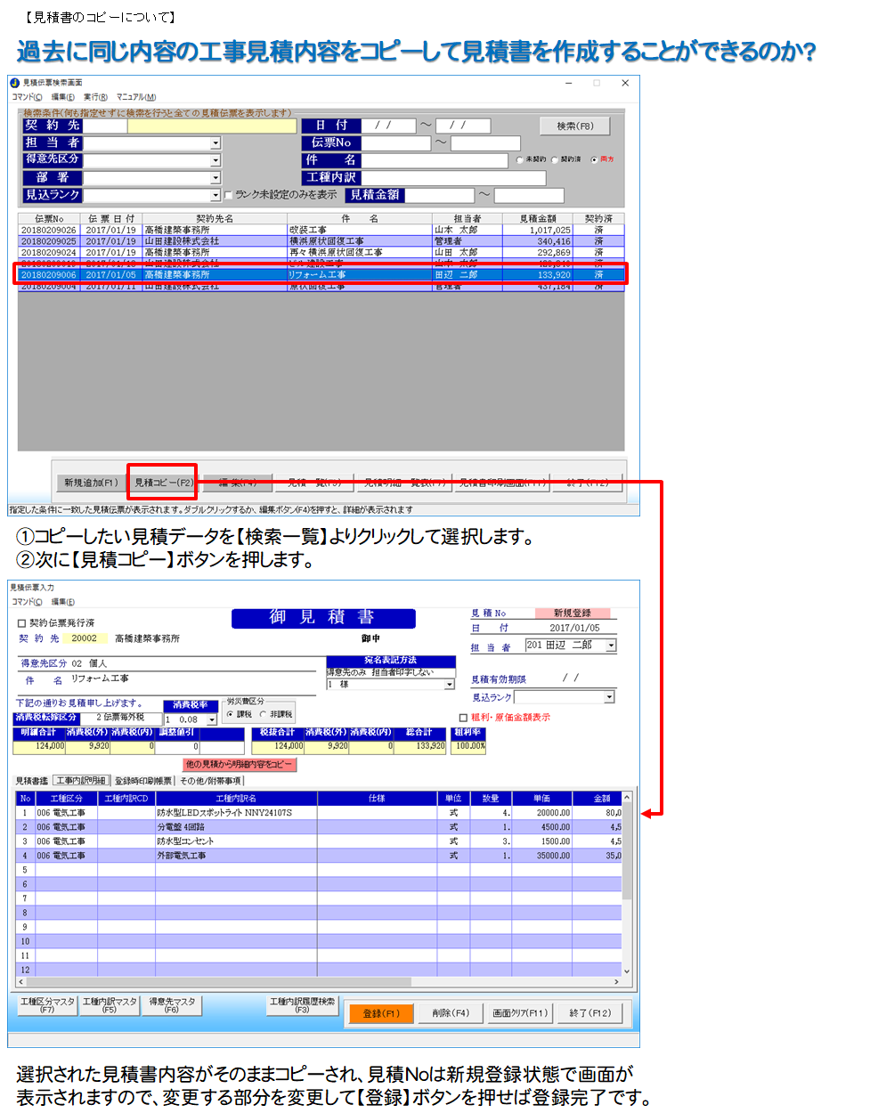The image size is (870, 1113).
Task: Check the 契約伝票発行済 checkbox
Action: tap(22, 623)
